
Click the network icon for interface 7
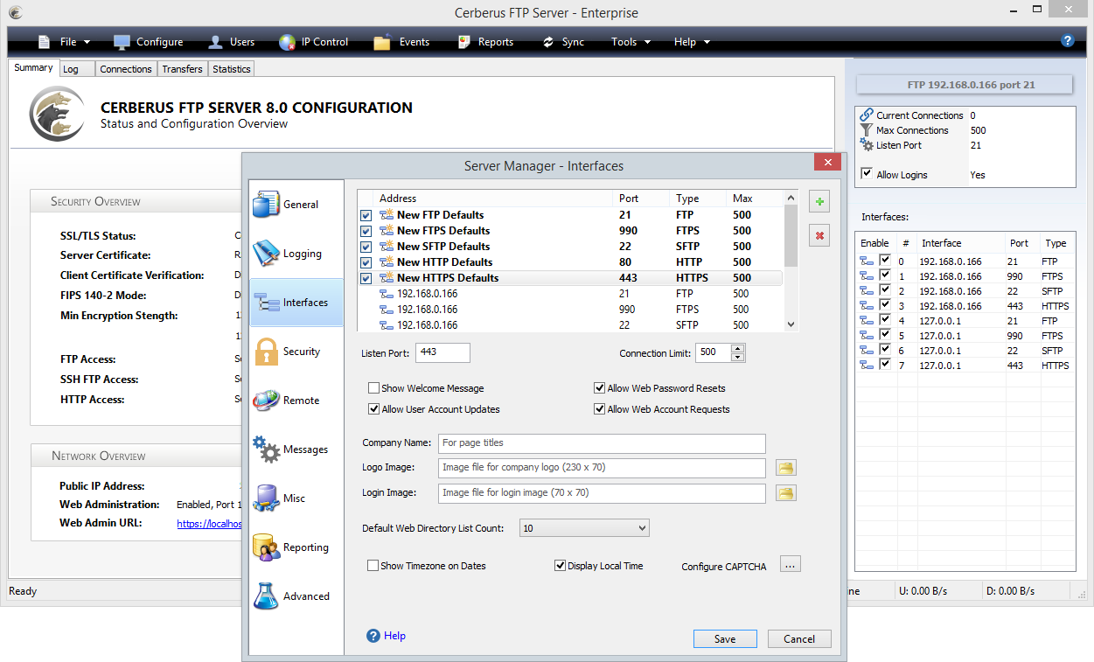coord(867,366)
